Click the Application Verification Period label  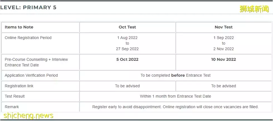coord(31,75)
